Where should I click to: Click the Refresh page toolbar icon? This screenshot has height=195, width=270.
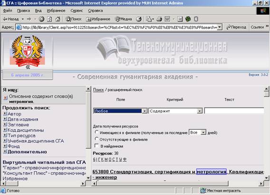49,19
